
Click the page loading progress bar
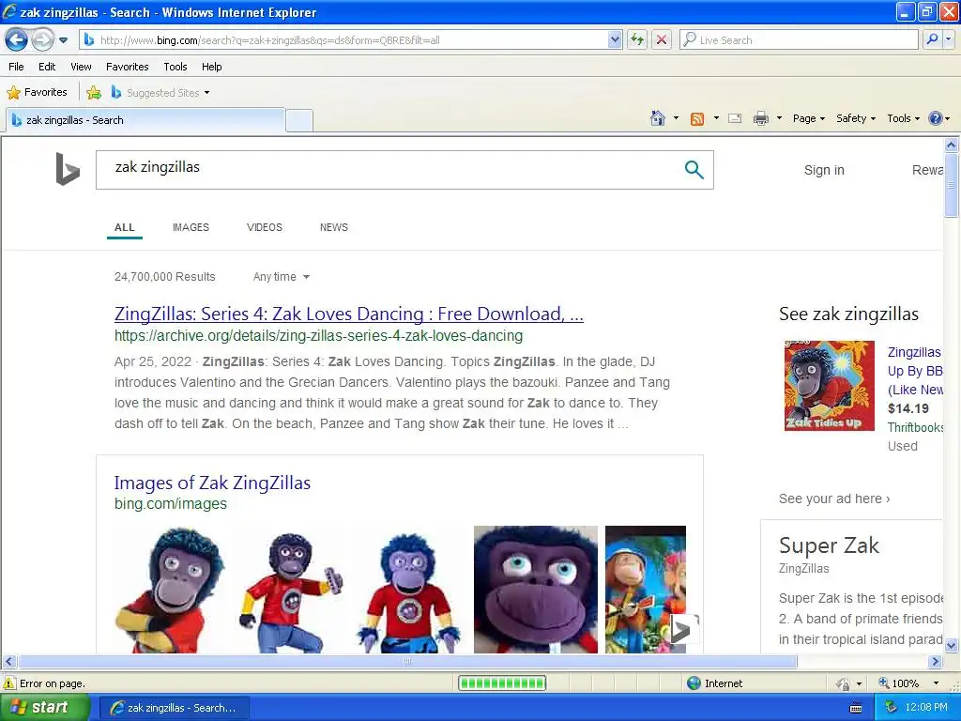(502, 683)
